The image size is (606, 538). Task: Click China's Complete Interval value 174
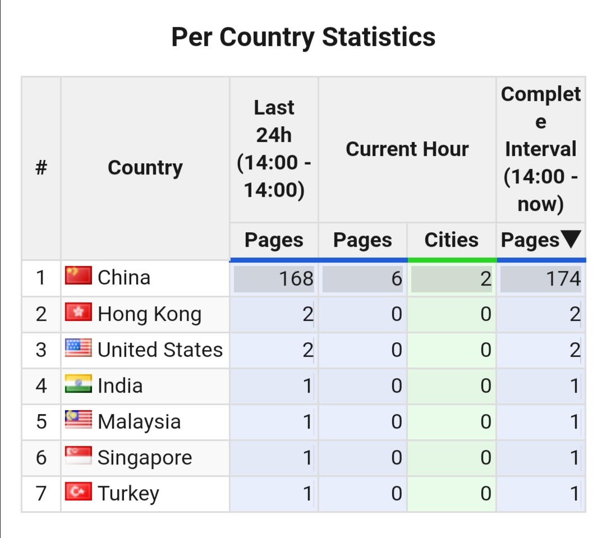pos(563,279)
